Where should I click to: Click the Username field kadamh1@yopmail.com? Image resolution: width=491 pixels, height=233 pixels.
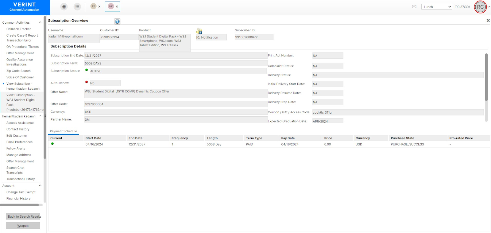tap(74, 38)
